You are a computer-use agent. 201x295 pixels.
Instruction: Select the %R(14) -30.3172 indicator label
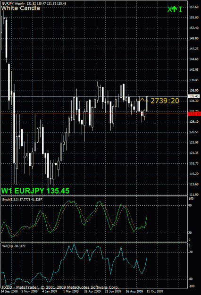tap(14, 246)
